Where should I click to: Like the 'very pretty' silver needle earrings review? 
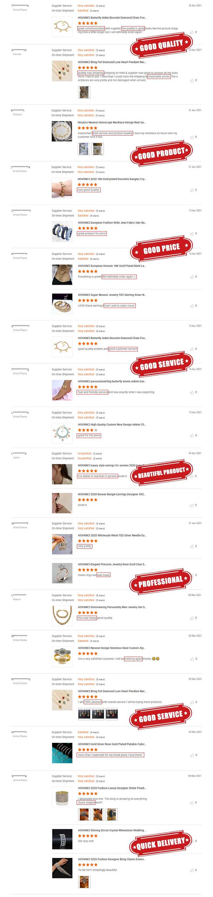(192, 546)
